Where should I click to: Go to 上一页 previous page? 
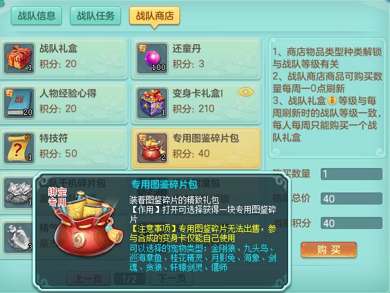click(88, 279)
